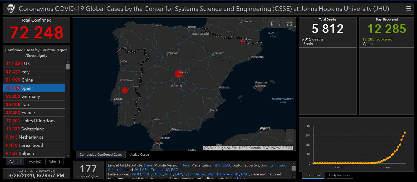Select Iran in the country list
Viewport: 417px width, 182px height.
click(x=34, y=104)
